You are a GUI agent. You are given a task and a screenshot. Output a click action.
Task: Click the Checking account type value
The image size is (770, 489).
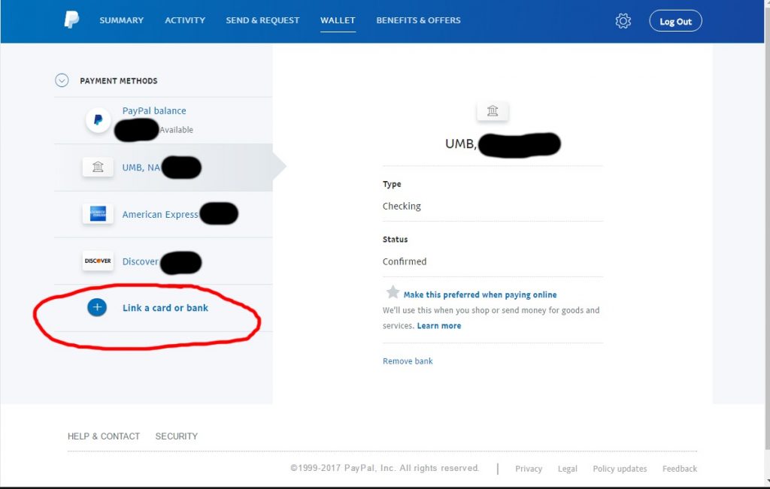(x=402, y=206)
